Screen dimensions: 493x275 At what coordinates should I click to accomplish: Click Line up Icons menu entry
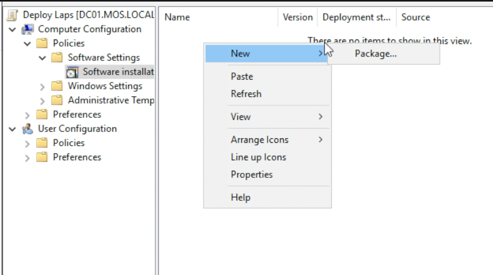(258, 157)
